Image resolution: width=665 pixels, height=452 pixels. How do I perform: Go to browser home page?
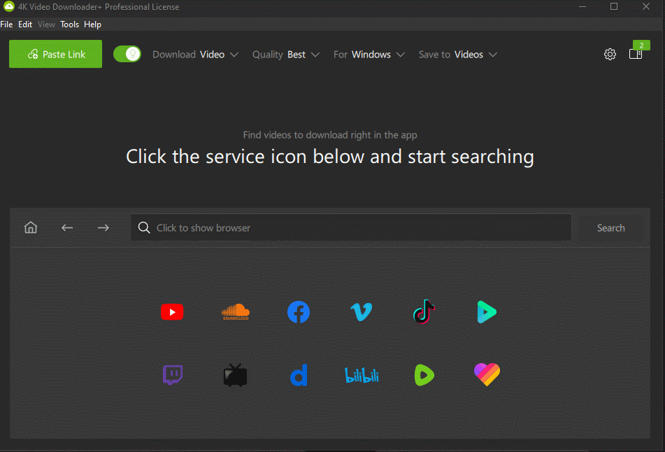[x=31, y=227]
